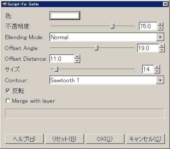Open the Blending Mode dropdown
This screenshot has height=149, width=170.
click(x=107, y=37)
